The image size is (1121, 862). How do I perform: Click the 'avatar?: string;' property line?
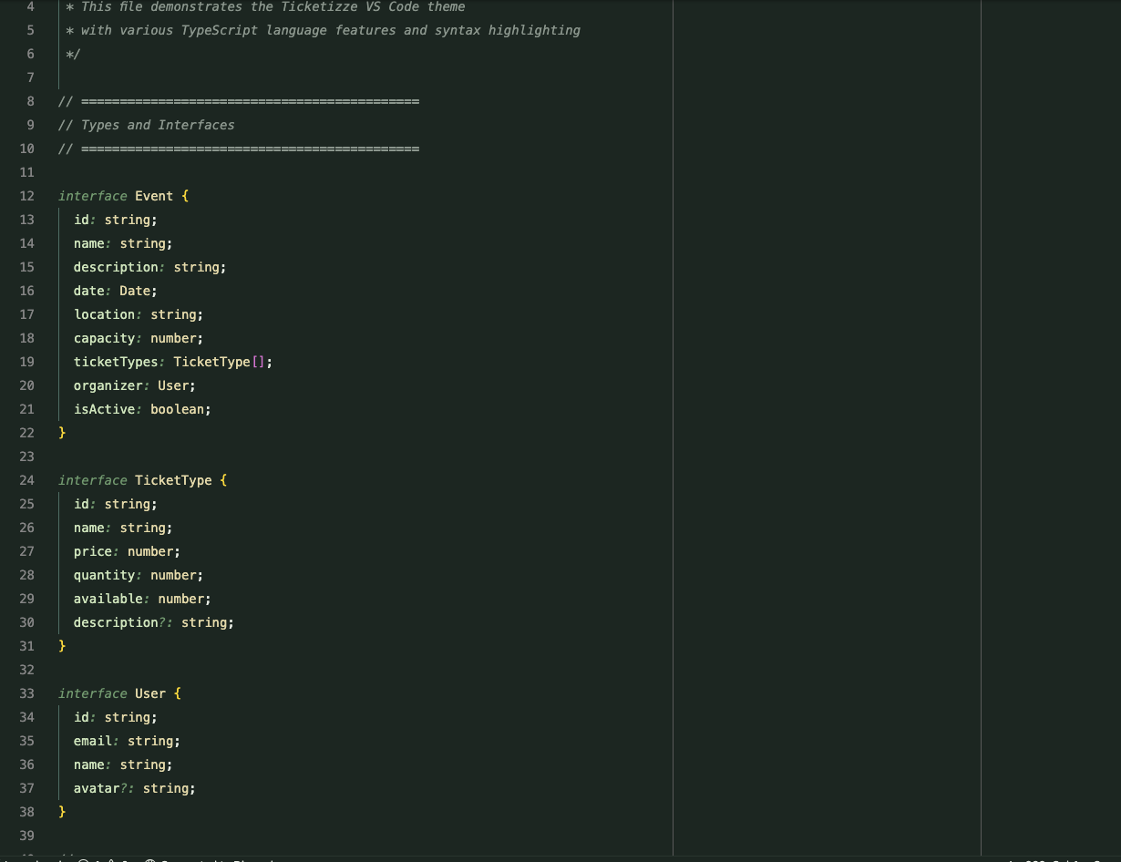pyautogui.click(x=135, y=788)
